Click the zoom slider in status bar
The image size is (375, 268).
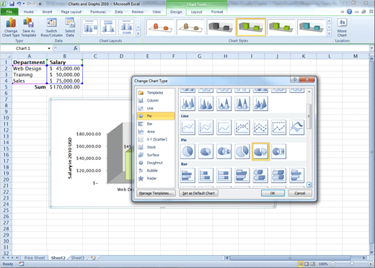pos(351,264)
